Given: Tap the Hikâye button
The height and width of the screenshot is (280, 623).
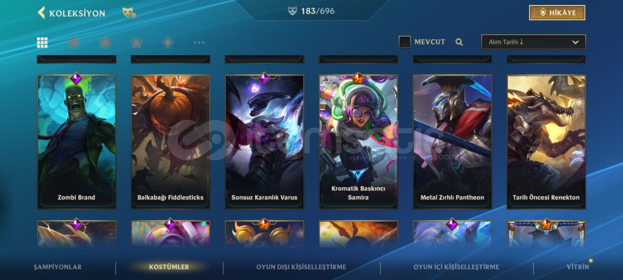Looking at the screenshot, I should [x=557, y=12].
